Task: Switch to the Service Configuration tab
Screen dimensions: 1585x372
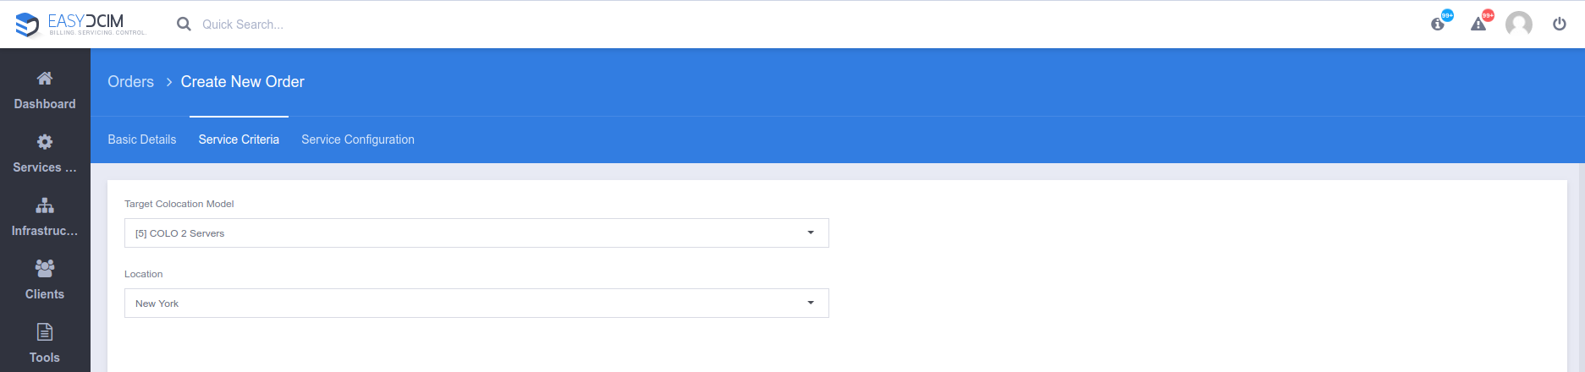Action: [x=358, y=139]
